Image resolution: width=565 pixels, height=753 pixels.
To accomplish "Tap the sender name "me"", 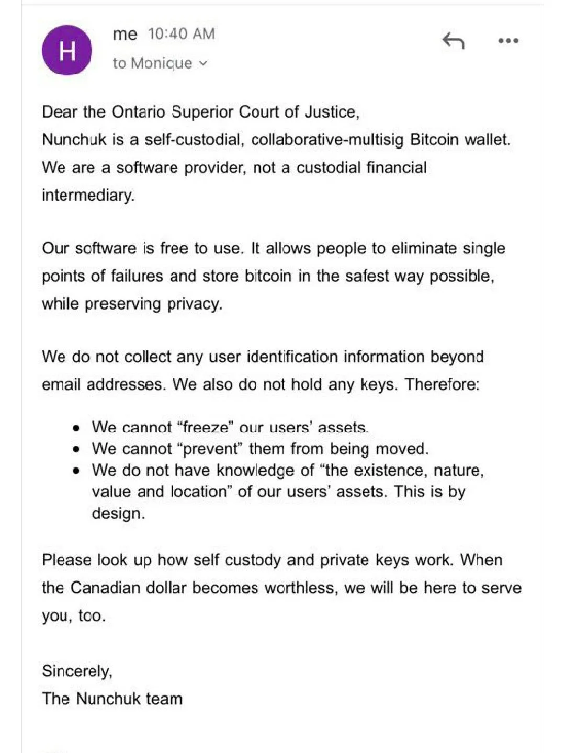I will [x=125, y=34].
